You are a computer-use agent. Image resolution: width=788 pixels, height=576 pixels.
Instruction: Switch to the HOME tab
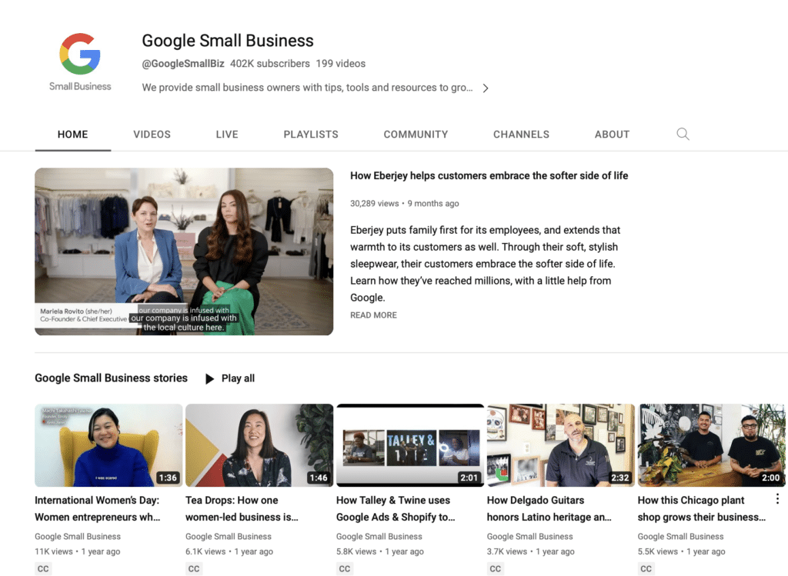point(73,135)
